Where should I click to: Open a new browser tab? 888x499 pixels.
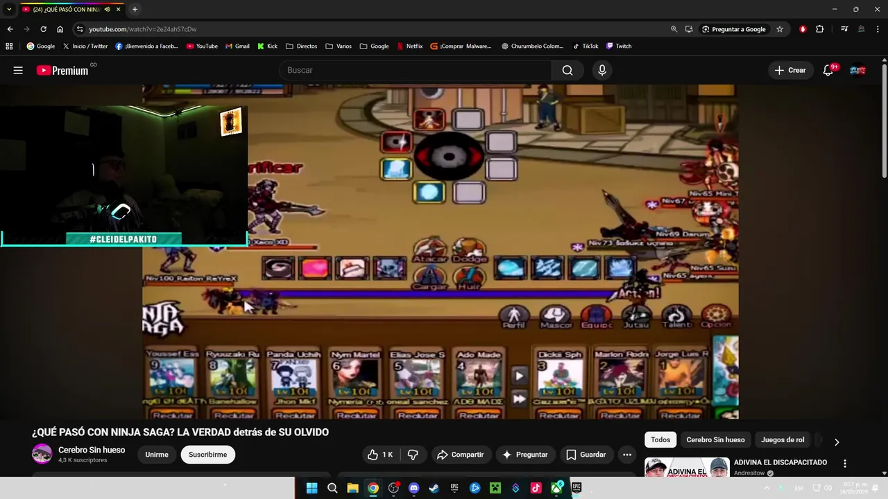(x=135, y=9)
